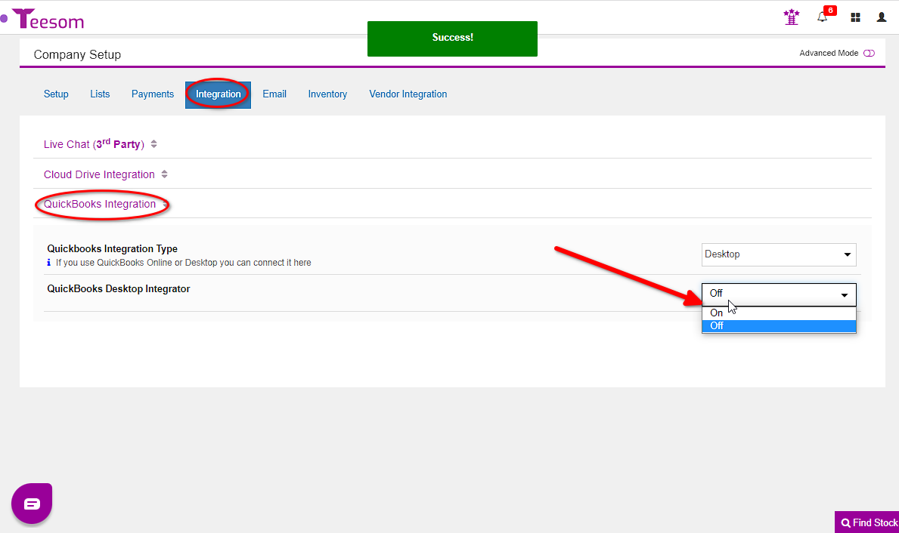This screenshot has width=899, height=533.
Task: Click the QuickBooks Desktop Integrator dropdown box
Action: click(779, 294)
